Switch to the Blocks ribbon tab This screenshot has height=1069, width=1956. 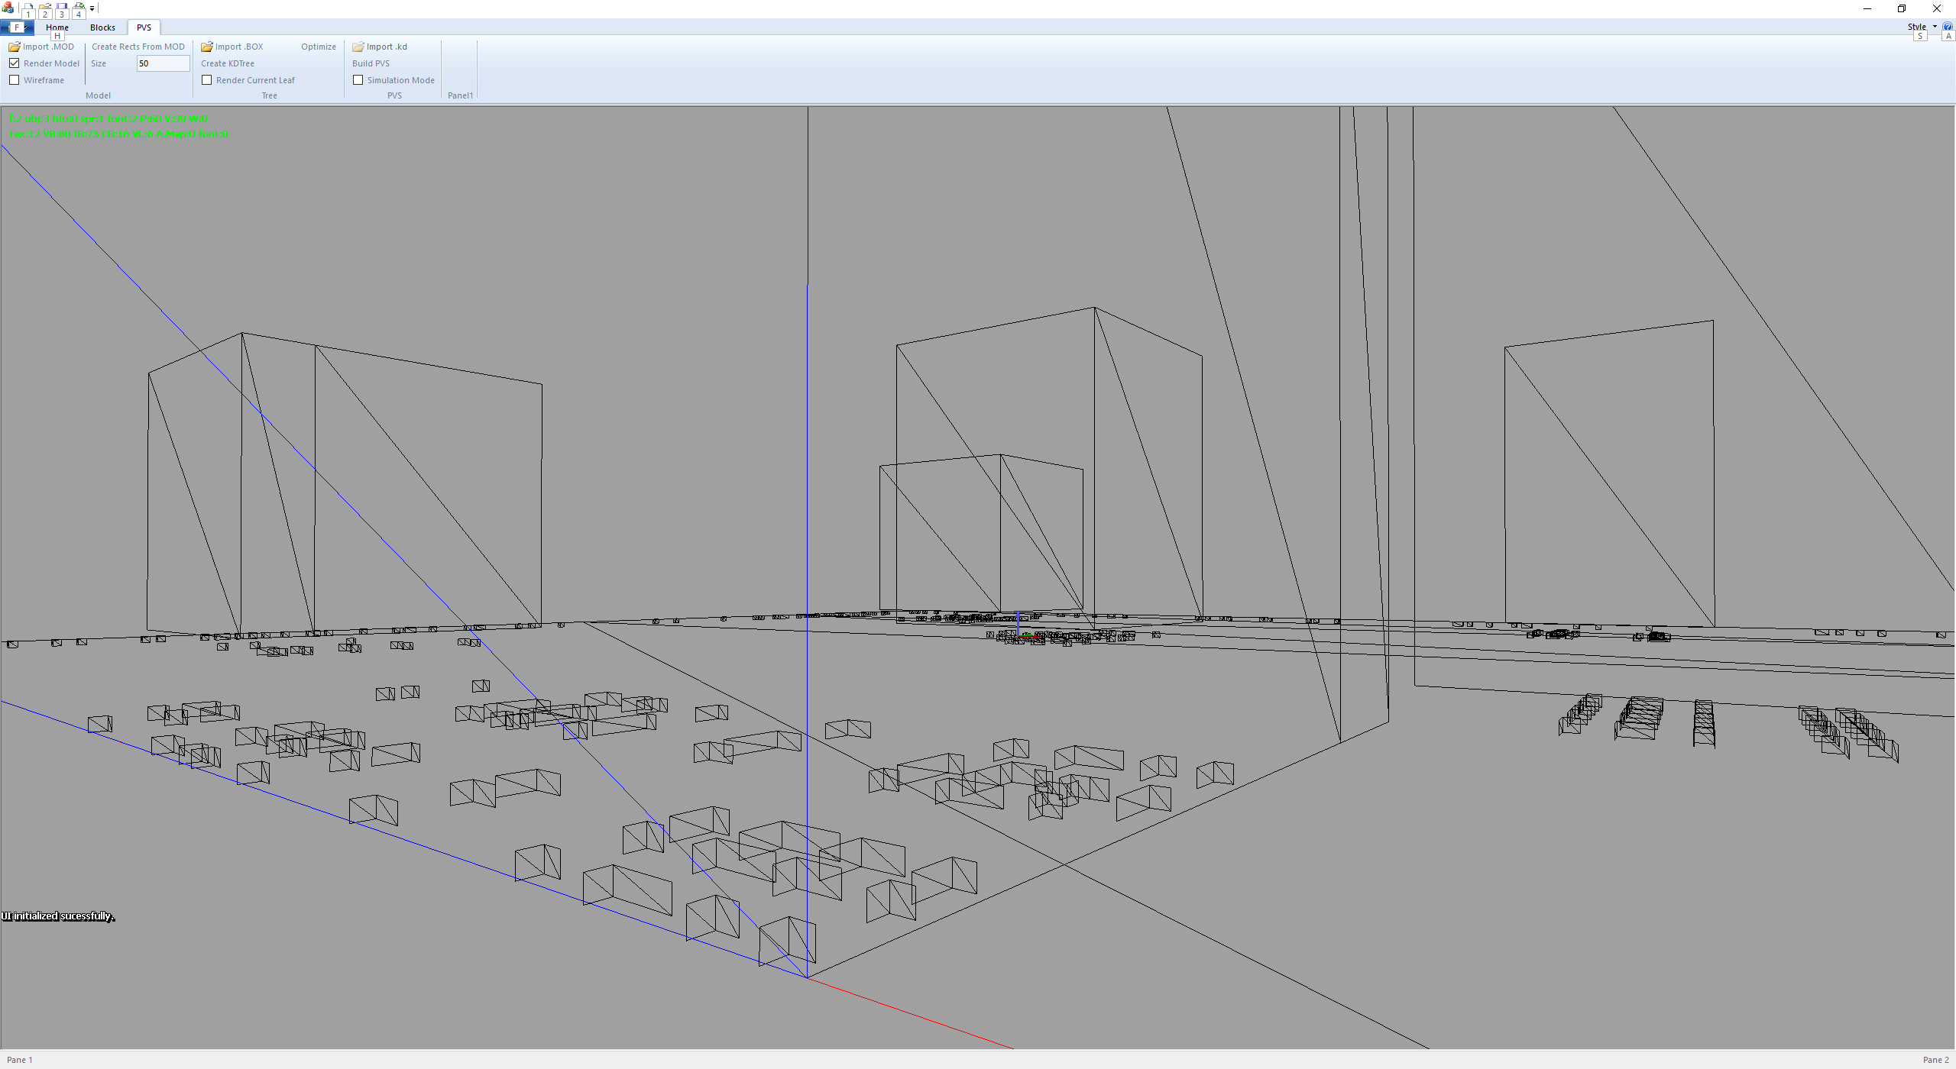pyautogui.click(x=102, y=27)
